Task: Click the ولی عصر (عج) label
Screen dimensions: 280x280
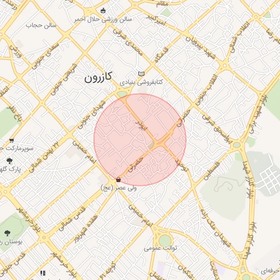Action: [119, 188]
